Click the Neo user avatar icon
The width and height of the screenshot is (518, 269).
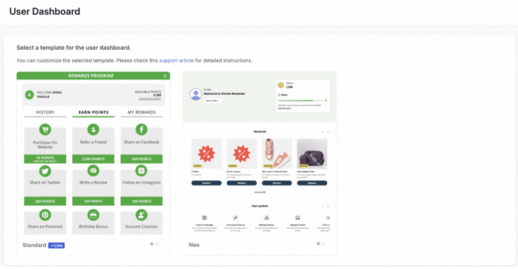point(196,94)
